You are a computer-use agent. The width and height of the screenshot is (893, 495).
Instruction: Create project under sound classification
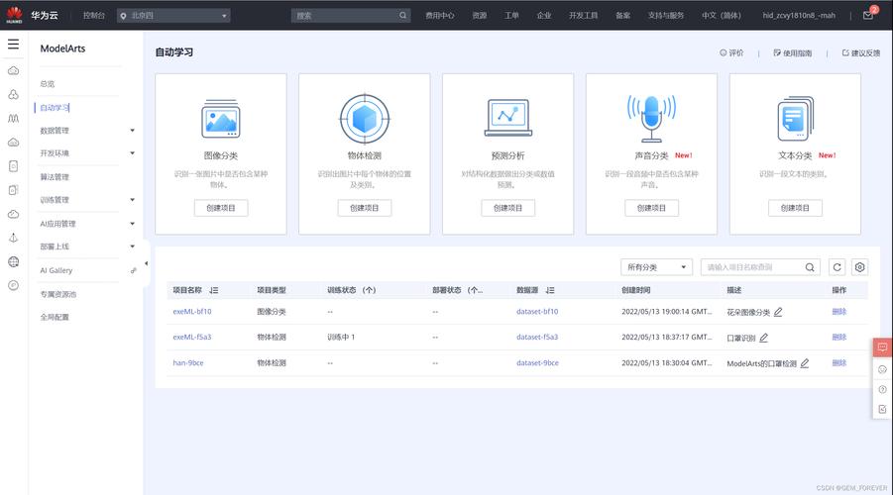651,208
